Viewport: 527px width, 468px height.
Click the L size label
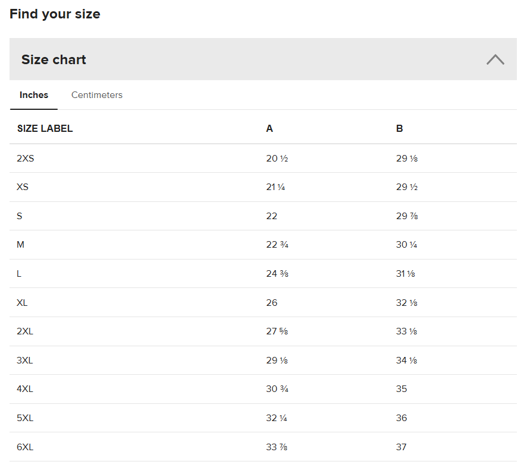(19, 274)
